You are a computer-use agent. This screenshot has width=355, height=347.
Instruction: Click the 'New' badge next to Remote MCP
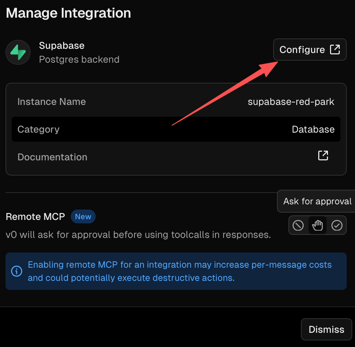83,216
